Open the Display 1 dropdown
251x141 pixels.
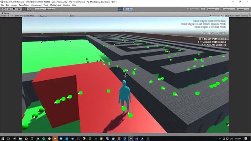(7, 16)
